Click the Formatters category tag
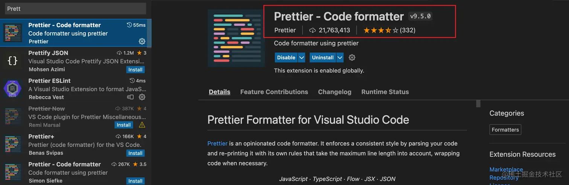The width and height of the screenshot is (569, 185). tap(505, 130)
